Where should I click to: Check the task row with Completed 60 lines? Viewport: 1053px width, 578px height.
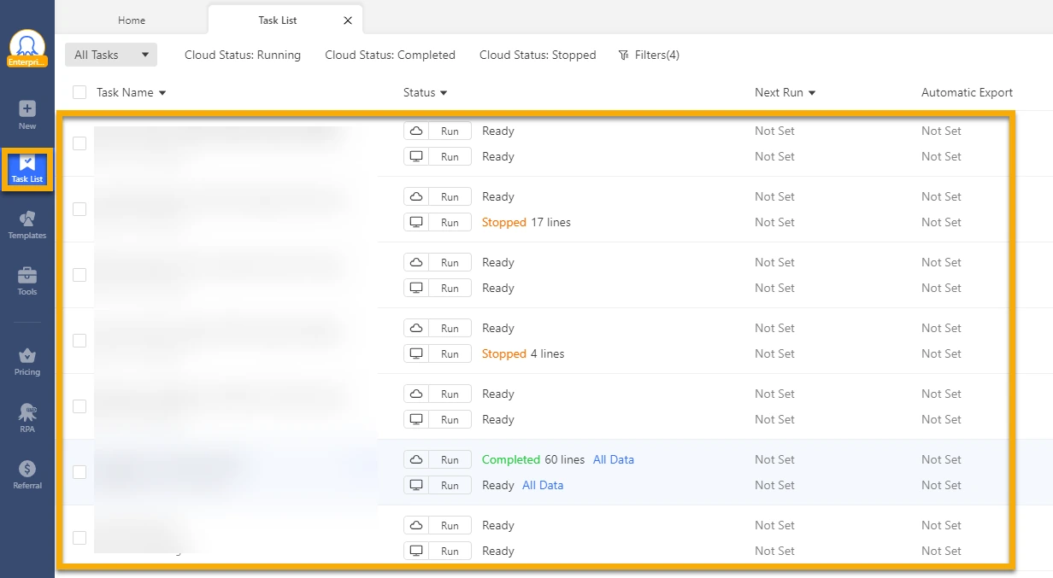click(x=79, y=472)
